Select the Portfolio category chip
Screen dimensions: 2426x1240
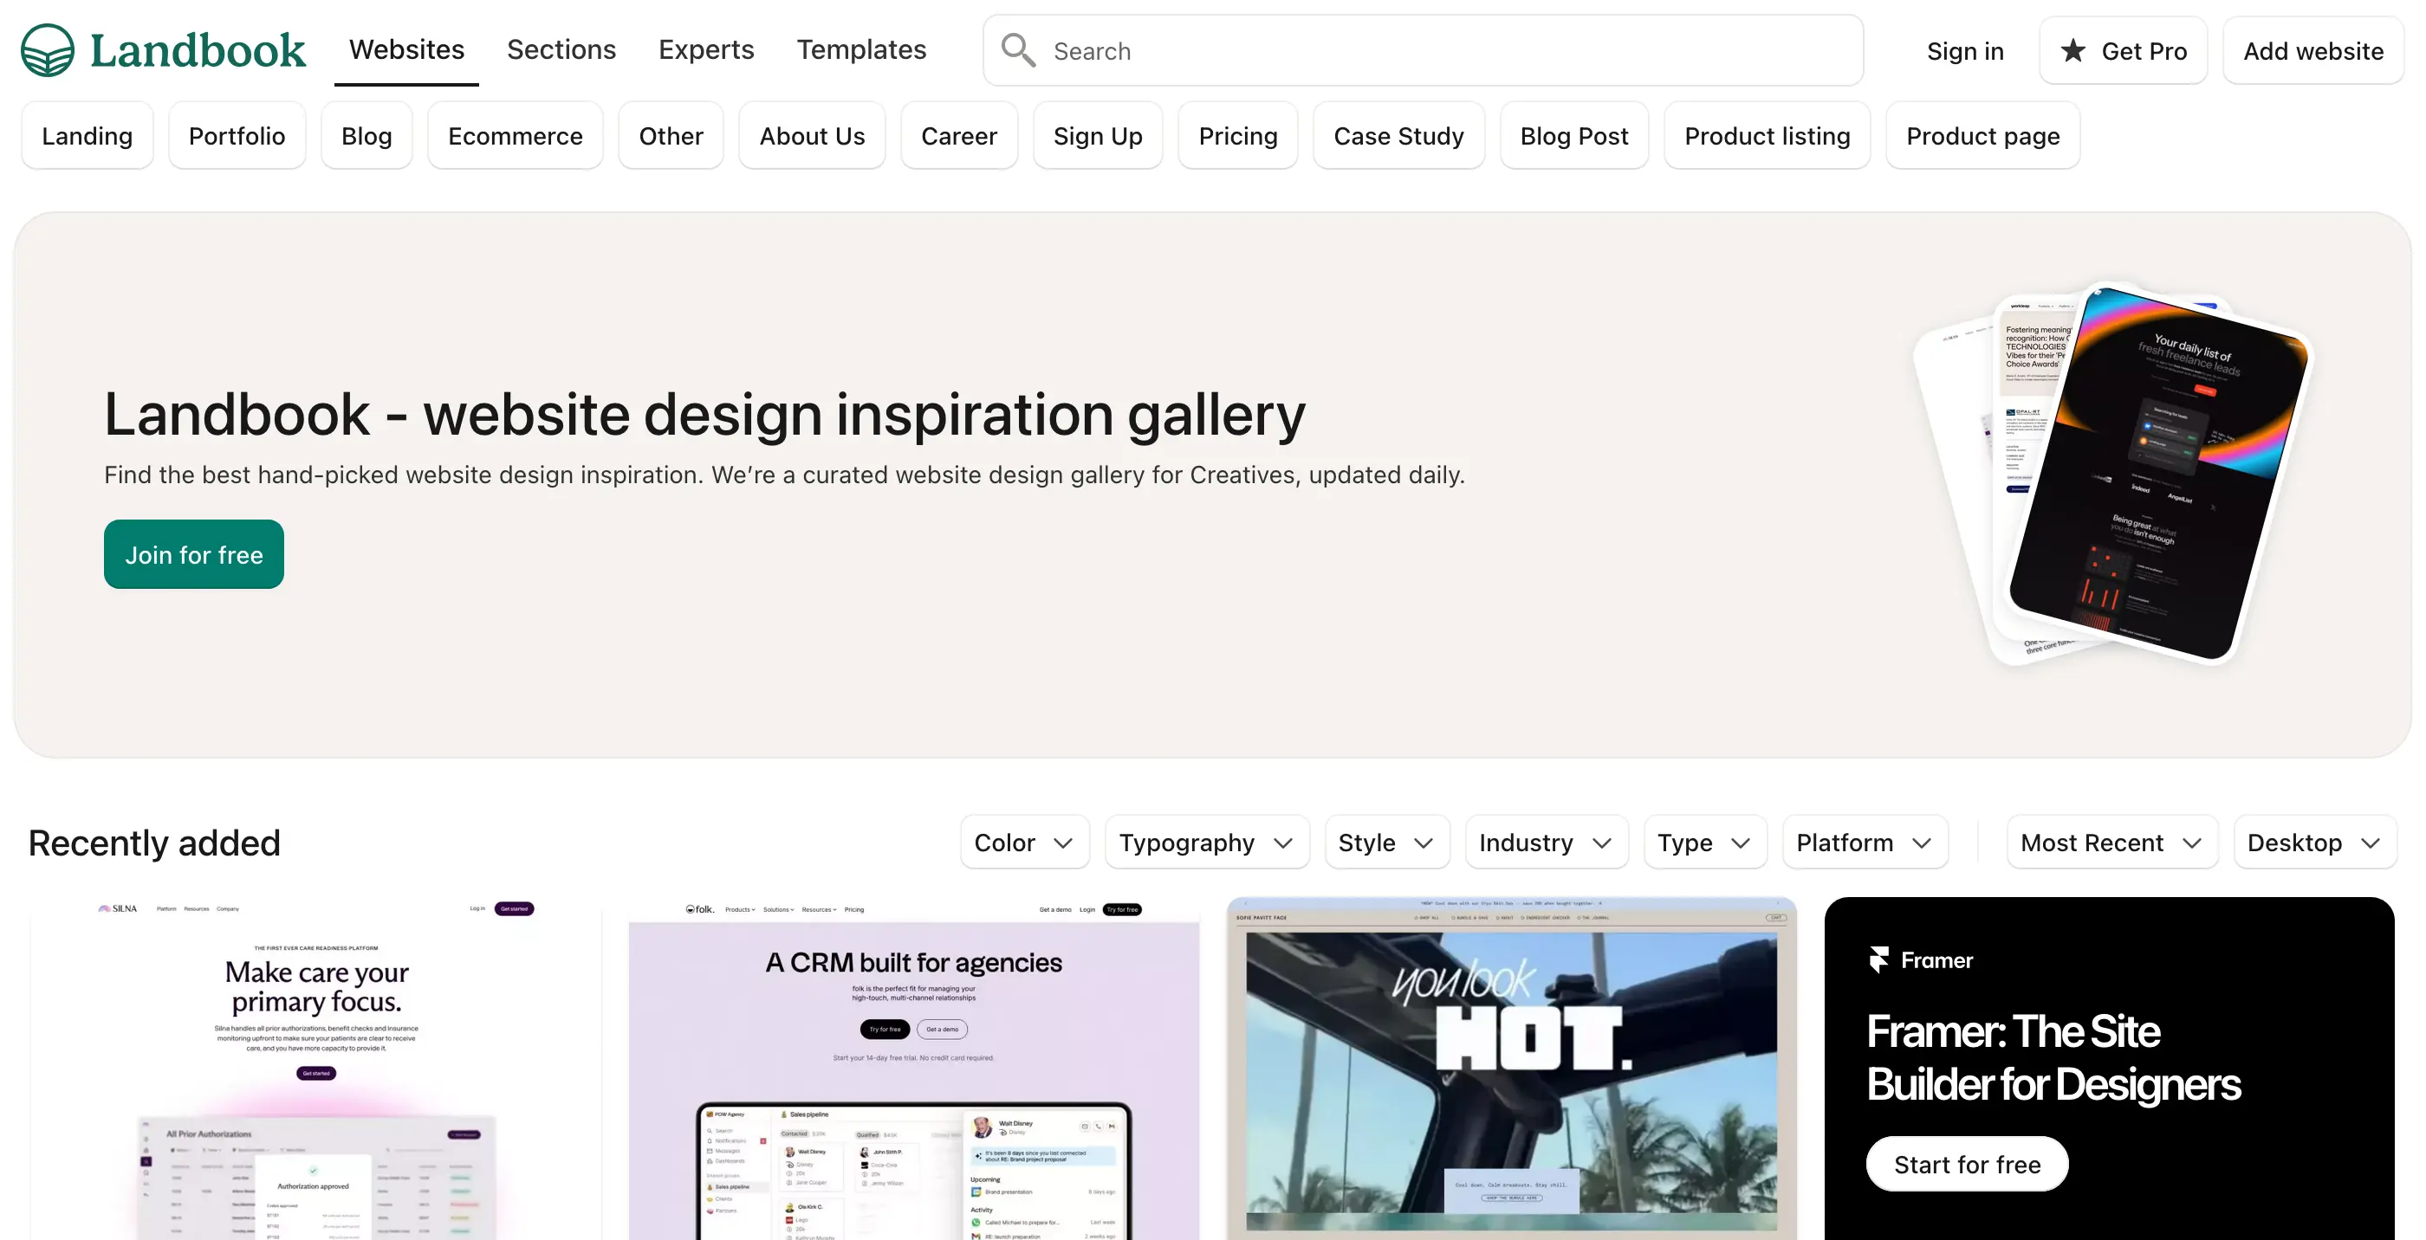[237, 136]
